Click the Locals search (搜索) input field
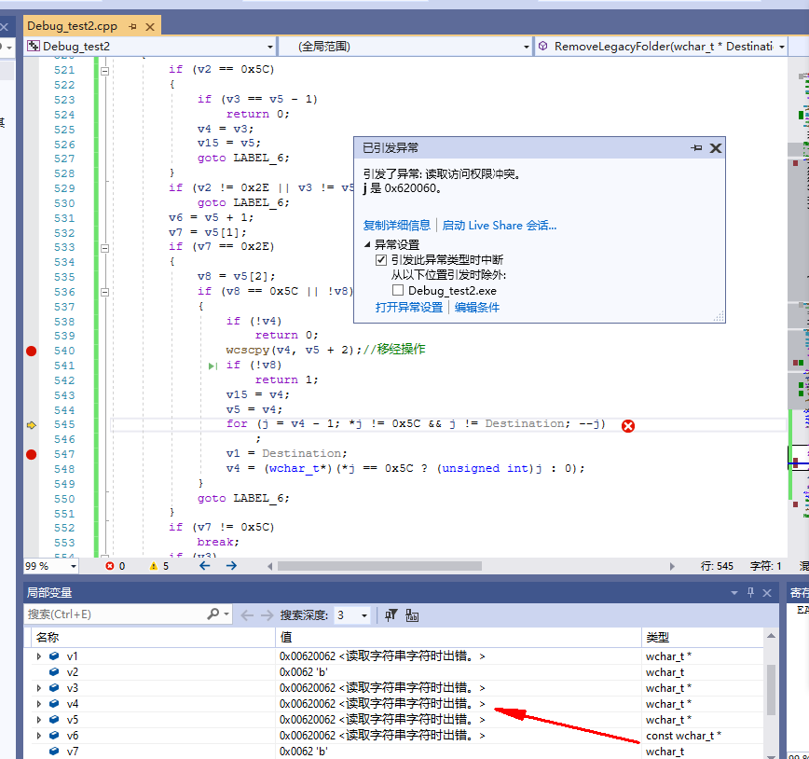 pos(115,614)
